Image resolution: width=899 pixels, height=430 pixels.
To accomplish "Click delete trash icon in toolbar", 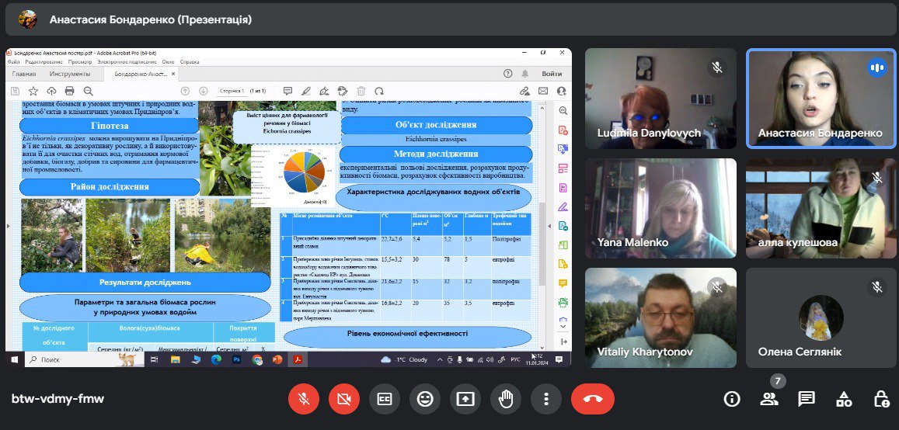I will tap(361, 91).
